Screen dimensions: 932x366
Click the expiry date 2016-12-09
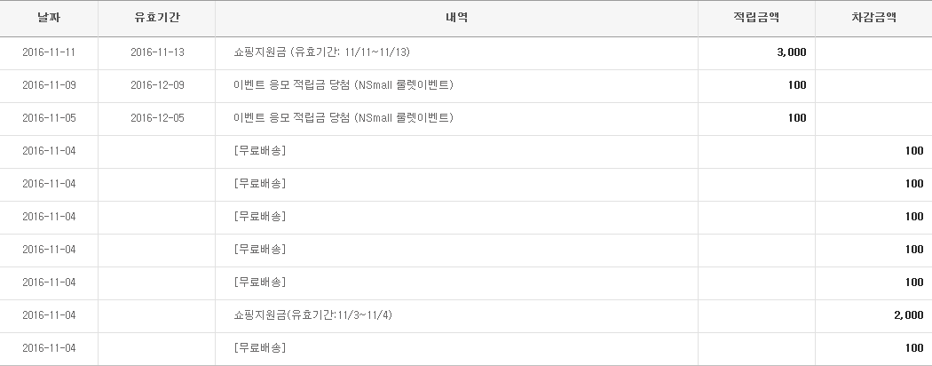(x=156, y=85)
